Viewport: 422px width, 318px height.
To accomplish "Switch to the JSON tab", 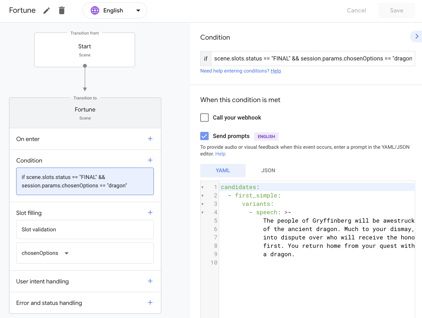I will tap(268, 171).
